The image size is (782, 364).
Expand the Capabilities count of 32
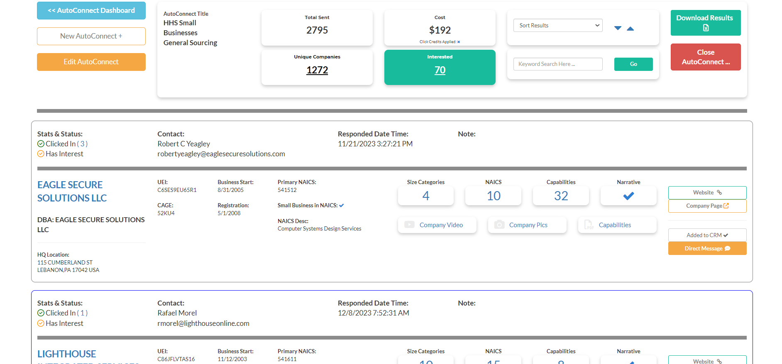pyautogui.click(x=561, y=196)
